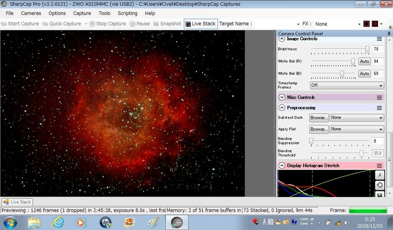Click the auto-stretch lightning icon in histogram
The height and width of the screenshot is (230, 393).
coord(380,175)
